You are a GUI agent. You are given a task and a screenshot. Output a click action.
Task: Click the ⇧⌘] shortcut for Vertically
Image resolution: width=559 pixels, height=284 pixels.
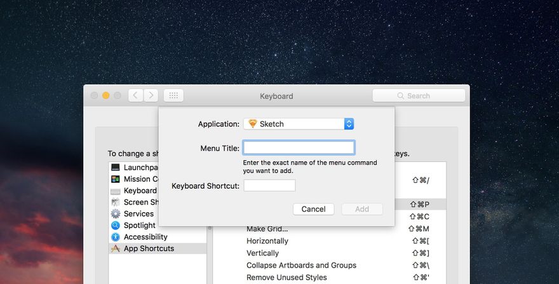(421, 253)
